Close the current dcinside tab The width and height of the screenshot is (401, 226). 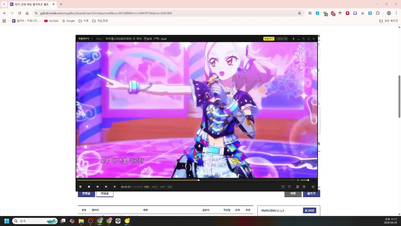54,4
